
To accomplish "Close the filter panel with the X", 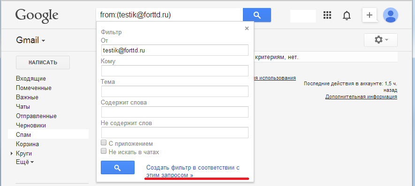I will [x=247, y=29].
